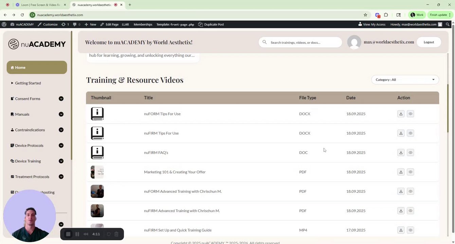Expand the Consent Forms submenu arrow
This screenshot has height=244, width=455.
(x=61, y=99)
